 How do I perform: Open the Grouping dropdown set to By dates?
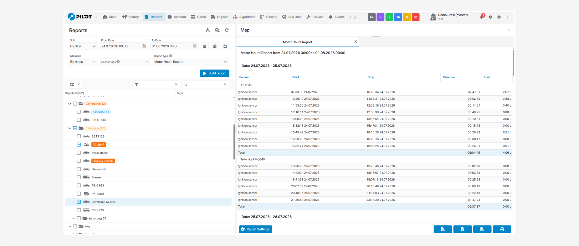(x=84, y=62)
